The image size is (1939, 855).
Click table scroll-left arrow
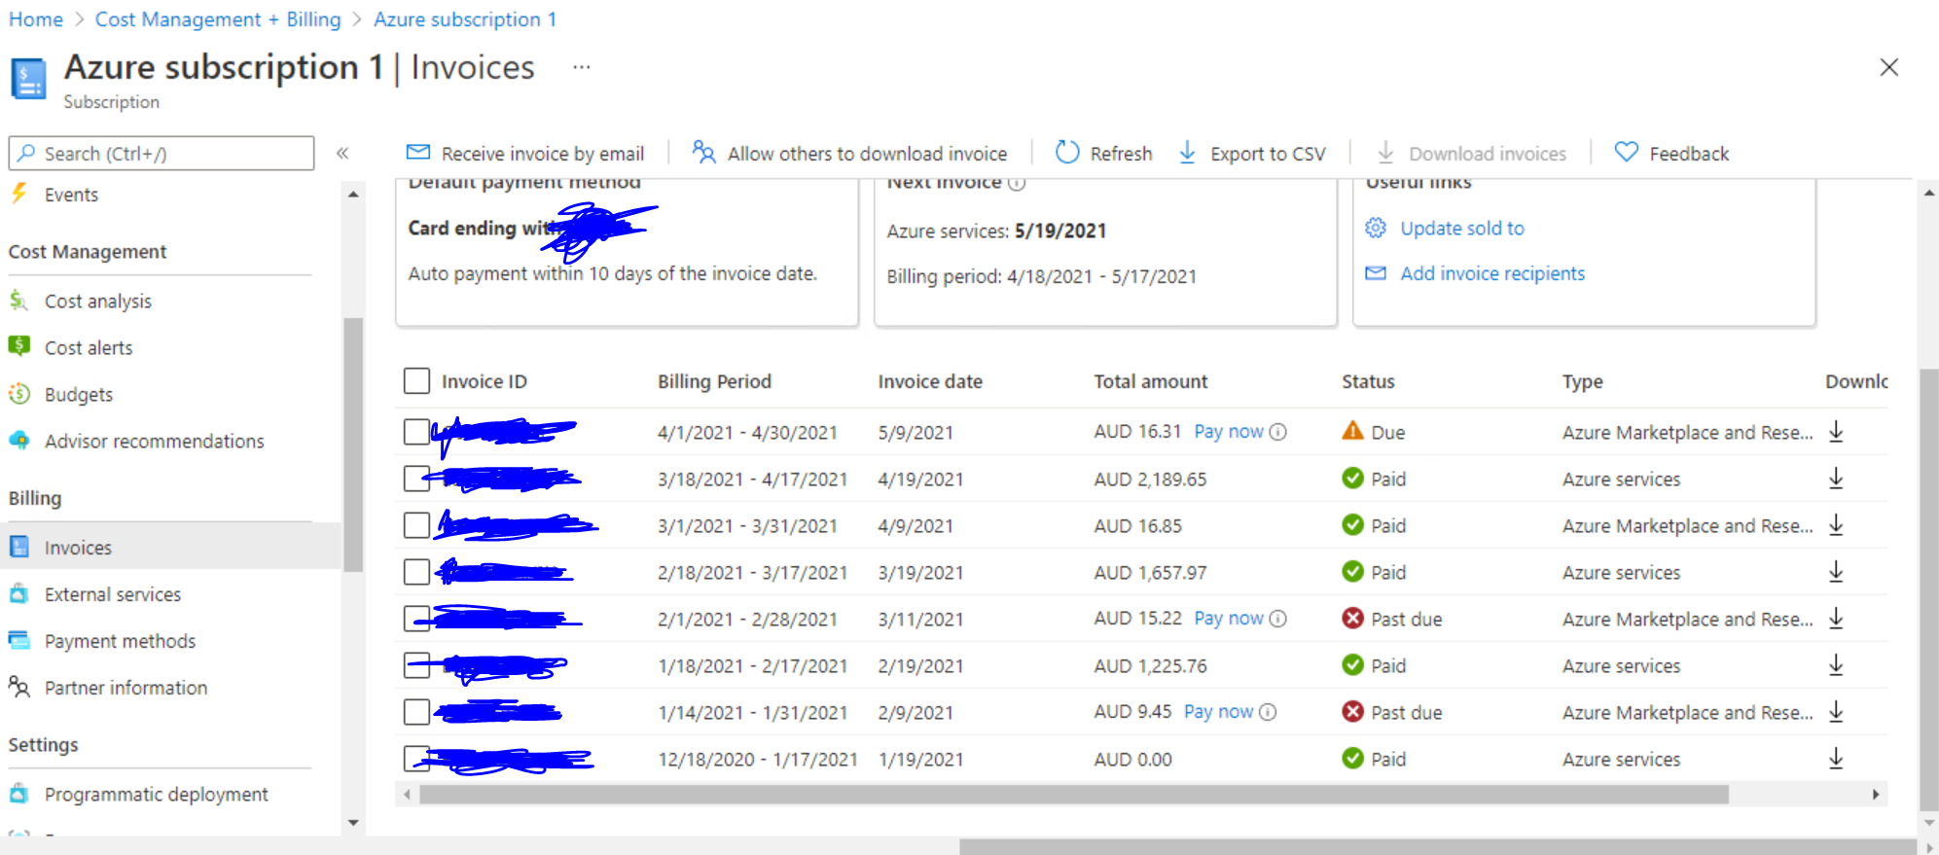[x=407, y=794]
